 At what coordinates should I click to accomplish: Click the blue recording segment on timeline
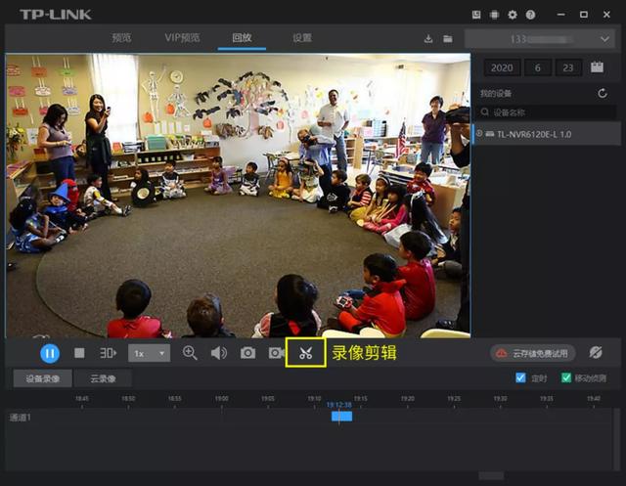[341, 417]
